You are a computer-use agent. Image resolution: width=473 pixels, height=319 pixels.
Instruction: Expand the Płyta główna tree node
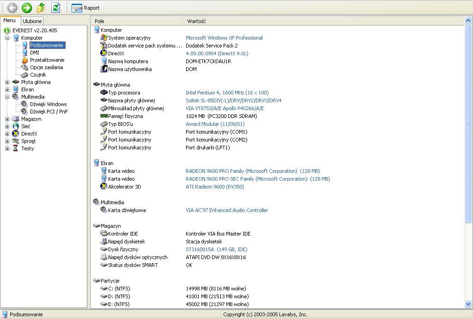[7, 82]
